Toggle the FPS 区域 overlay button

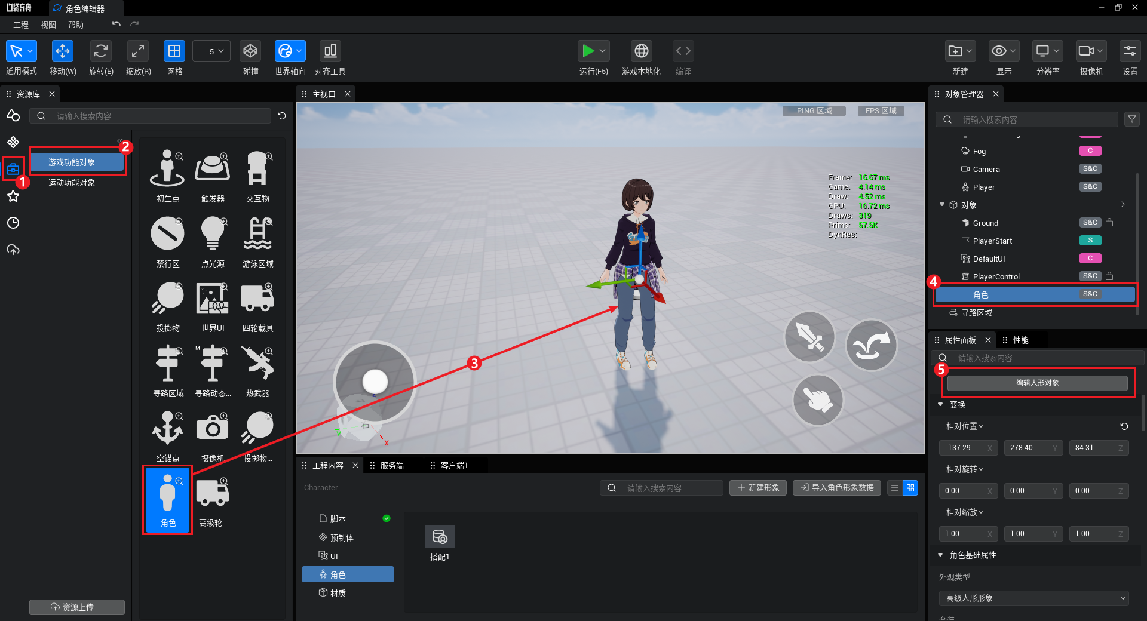(x=881, y=111)
